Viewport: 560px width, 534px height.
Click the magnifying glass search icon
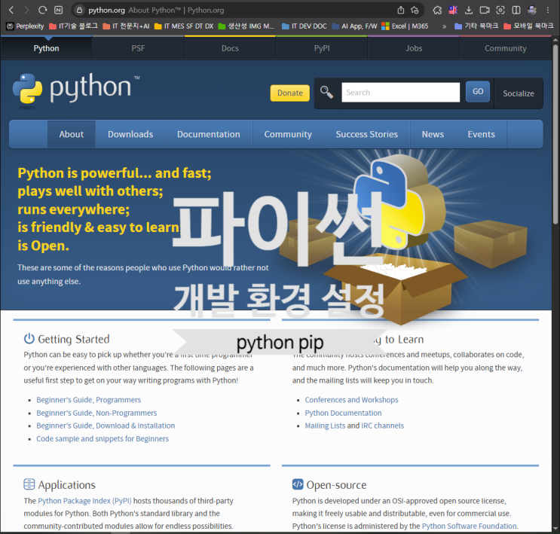point(326,92)
